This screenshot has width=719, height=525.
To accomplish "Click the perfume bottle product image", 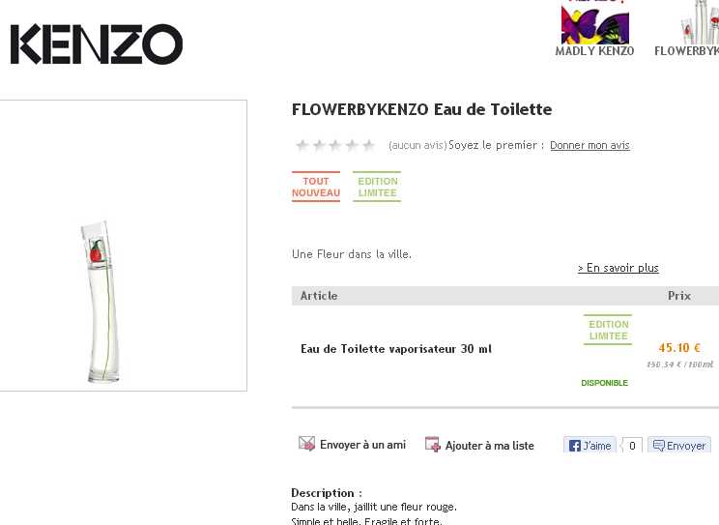I will pyautogui.click(x=101, y=302).
